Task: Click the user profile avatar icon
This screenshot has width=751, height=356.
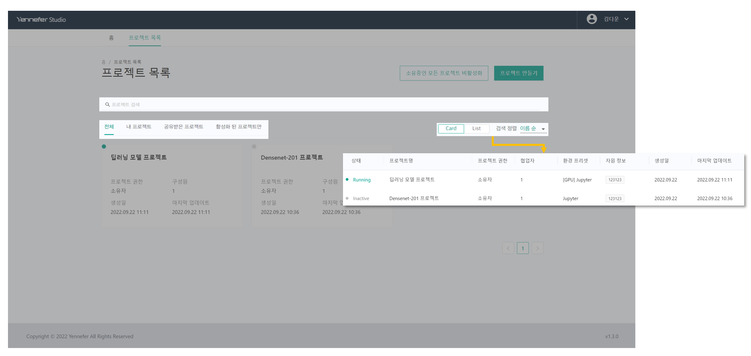Action: [591, 19]
